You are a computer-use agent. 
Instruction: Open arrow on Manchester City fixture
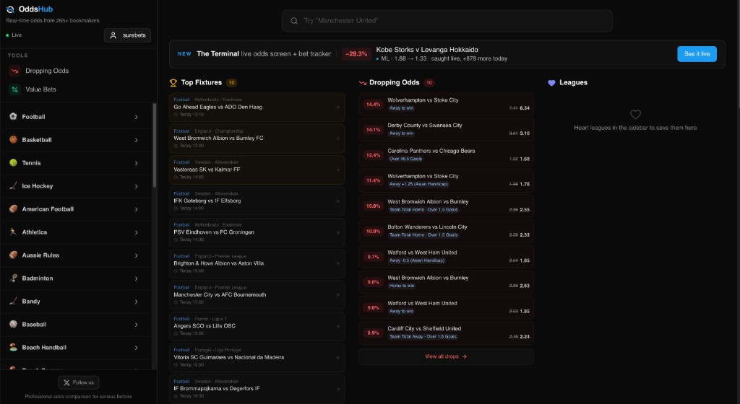coord(337,295)
